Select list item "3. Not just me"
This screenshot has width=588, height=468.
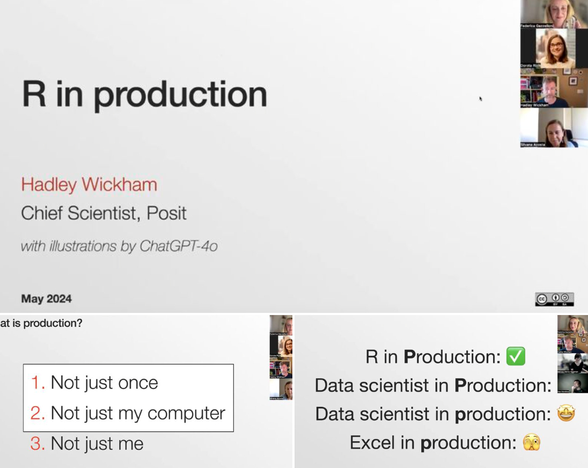[x=87, y=444]
